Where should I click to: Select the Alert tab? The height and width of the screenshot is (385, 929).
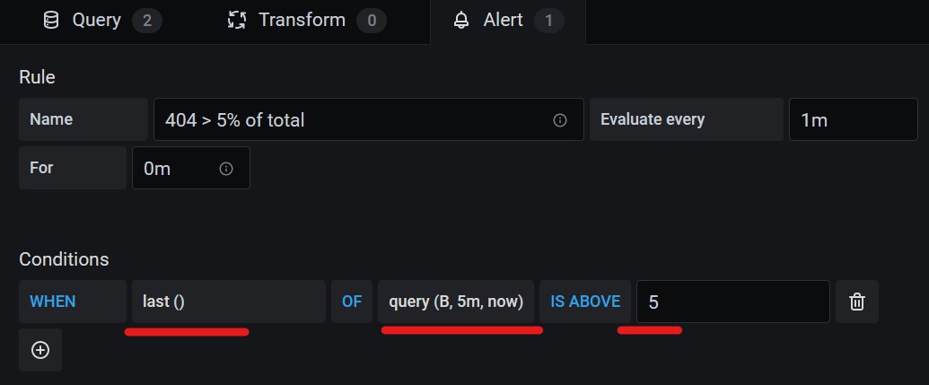coord(508,21)
